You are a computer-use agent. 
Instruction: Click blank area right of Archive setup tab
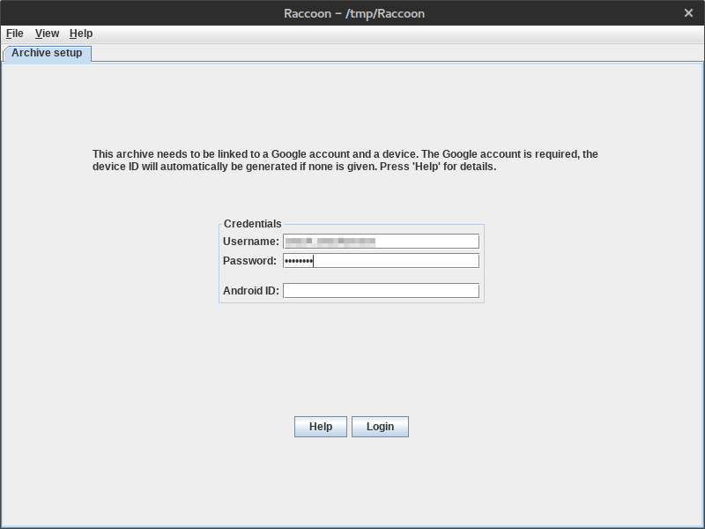point(397,53)
